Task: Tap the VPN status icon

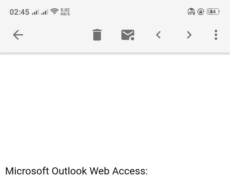Action: [x=191, y=11]
